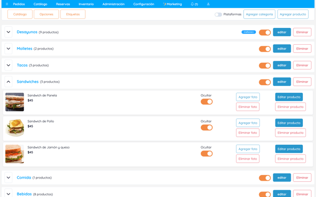This screenshot has height=197, width=316.
Task: Expand the Comida category
Action: 8,178
